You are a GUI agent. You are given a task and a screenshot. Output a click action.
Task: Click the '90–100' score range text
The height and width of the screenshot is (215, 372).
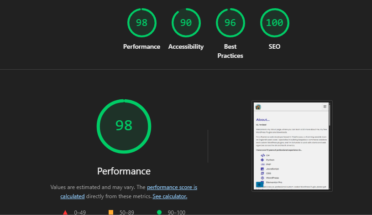click(177, 212)
